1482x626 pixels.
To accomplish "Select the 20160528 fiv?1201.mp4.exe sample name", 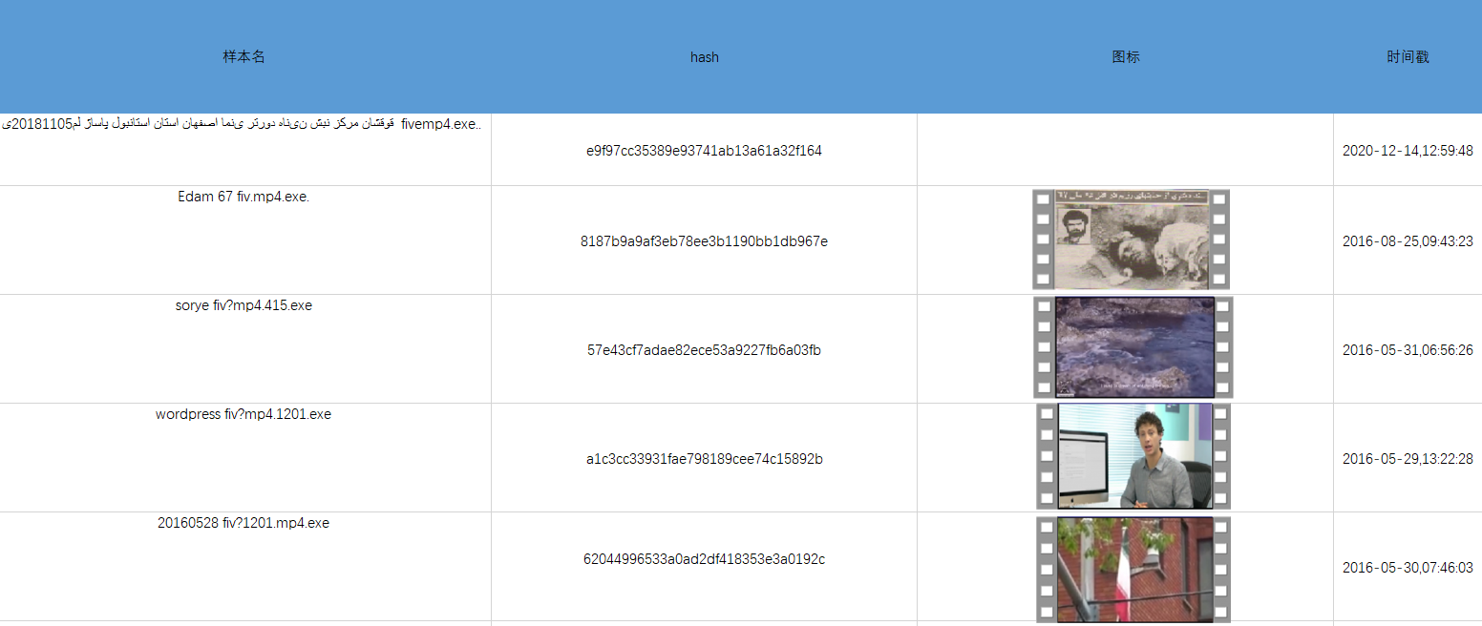I will (x=243, y=523).
